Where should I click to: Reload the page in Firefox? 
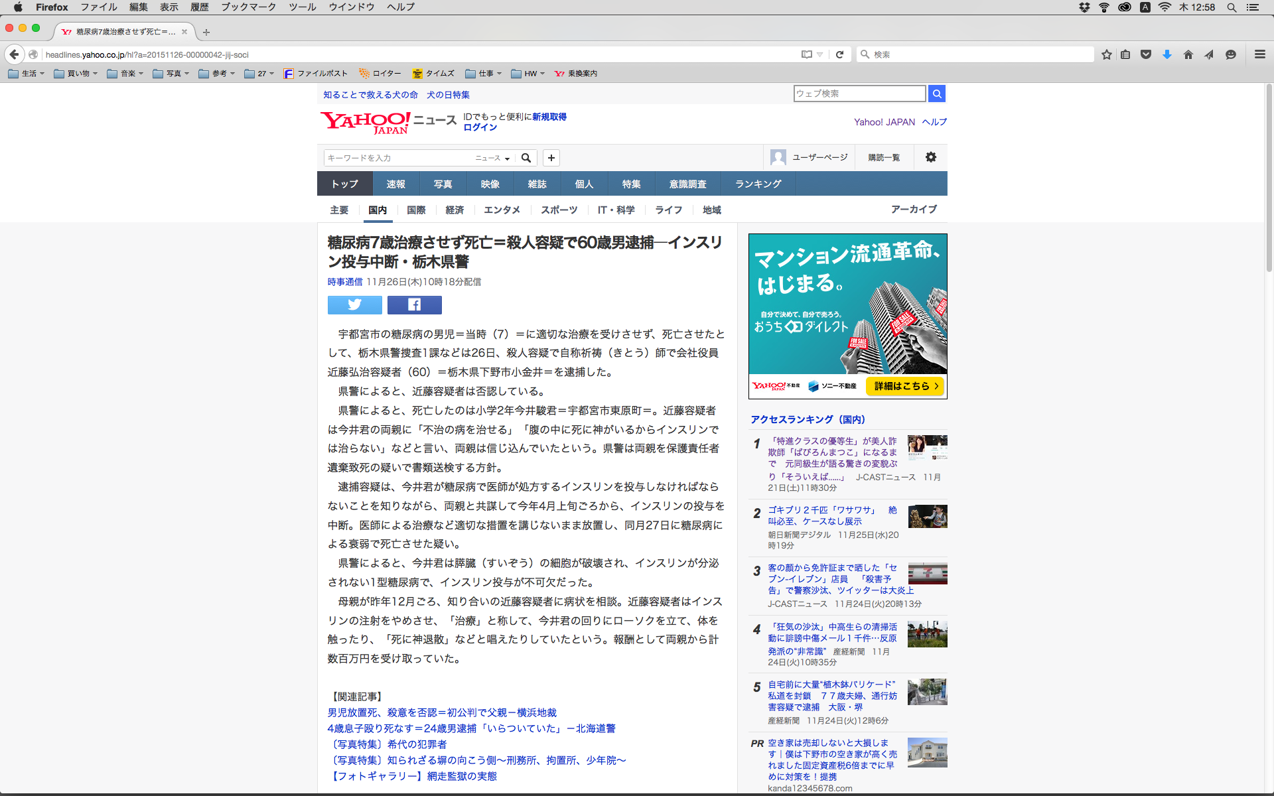tap(839, 54)
